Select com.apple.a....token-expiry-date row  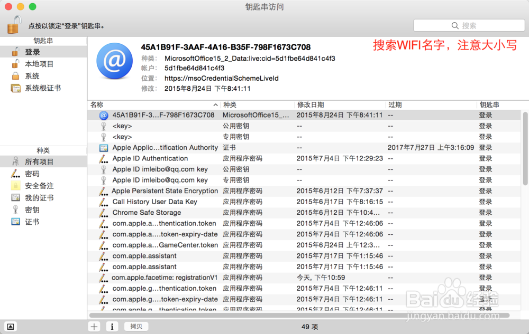pos(304,234)
